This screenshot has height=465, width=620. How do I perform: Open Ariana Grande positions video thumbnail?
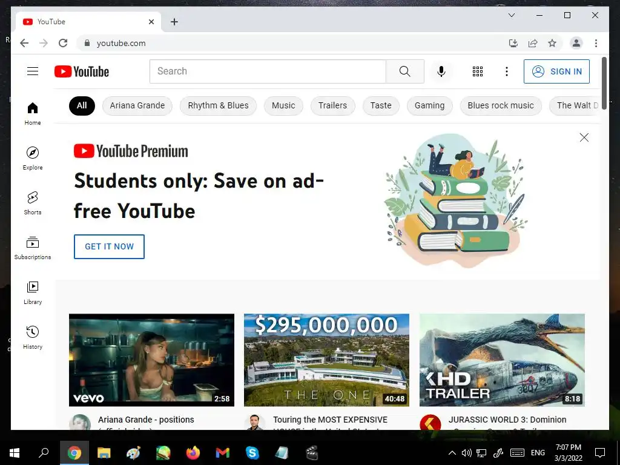tap(151, 360)
